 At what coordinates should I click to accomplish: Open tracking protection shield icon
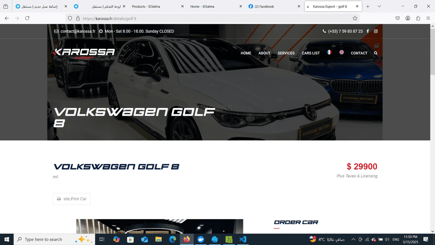70,18
